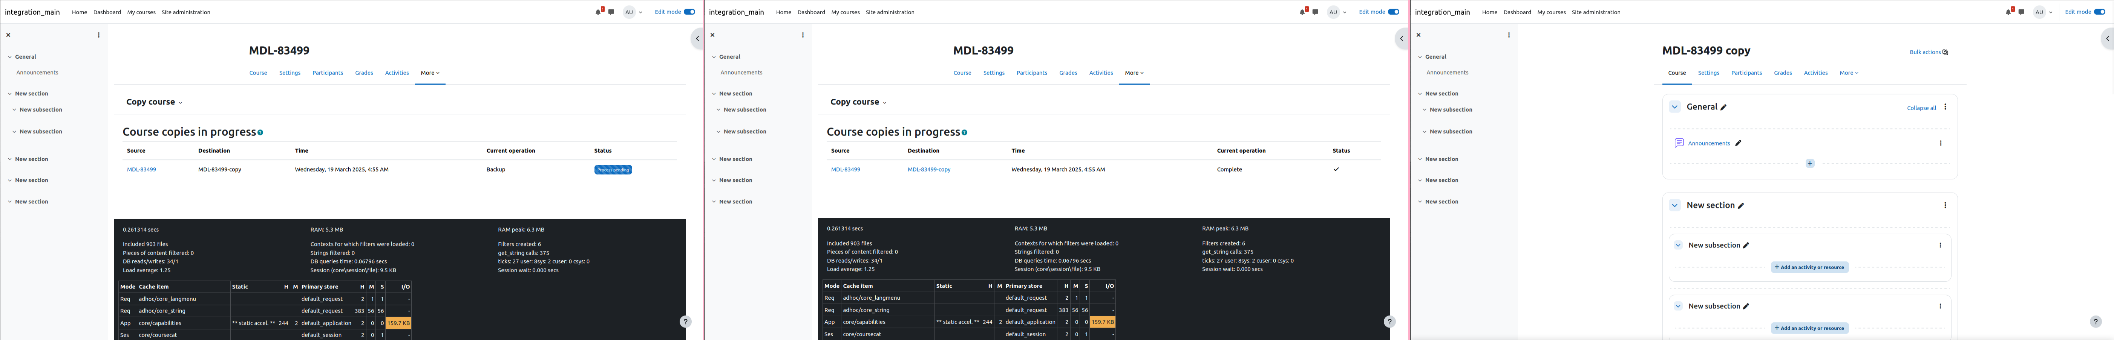Select Course tab in the right window
This screenshot has height=340, width=2114.
point(1677,73)
